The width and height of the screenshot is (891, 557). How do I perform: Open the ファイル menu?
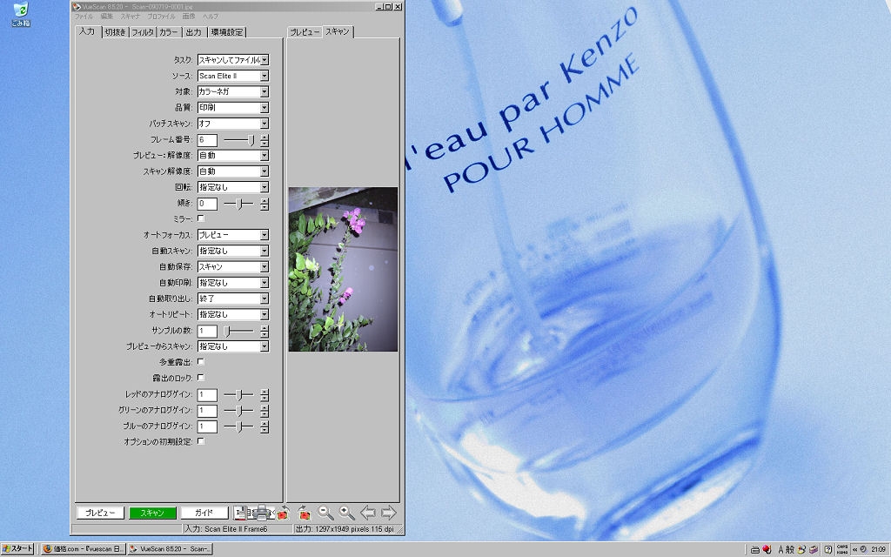click(x=84, y=17)
